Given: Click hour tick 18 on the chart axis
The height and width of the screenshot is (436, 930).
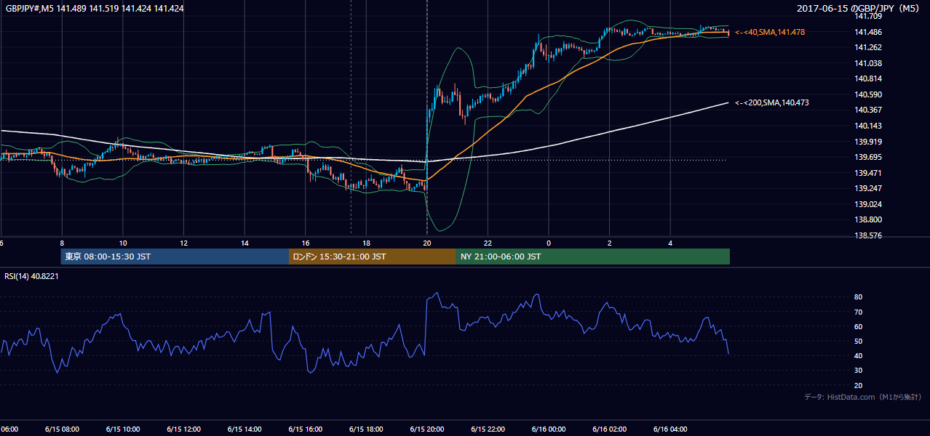Looking at the screenshot, I should 366,243.
